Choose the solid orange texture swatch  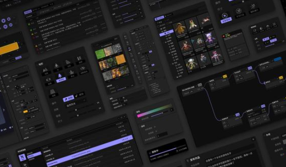point(121,60)
